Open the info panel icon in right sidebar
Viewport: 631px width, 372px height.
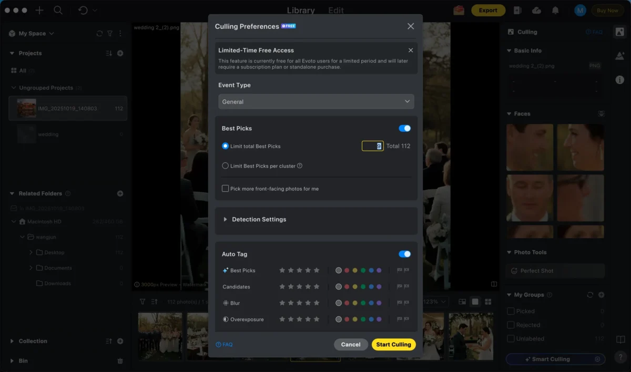coord(620,80)
